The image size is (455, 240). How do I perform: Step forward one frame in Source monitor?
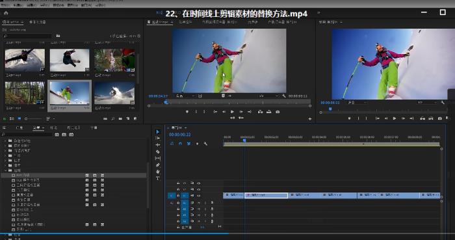coord(241,112)
